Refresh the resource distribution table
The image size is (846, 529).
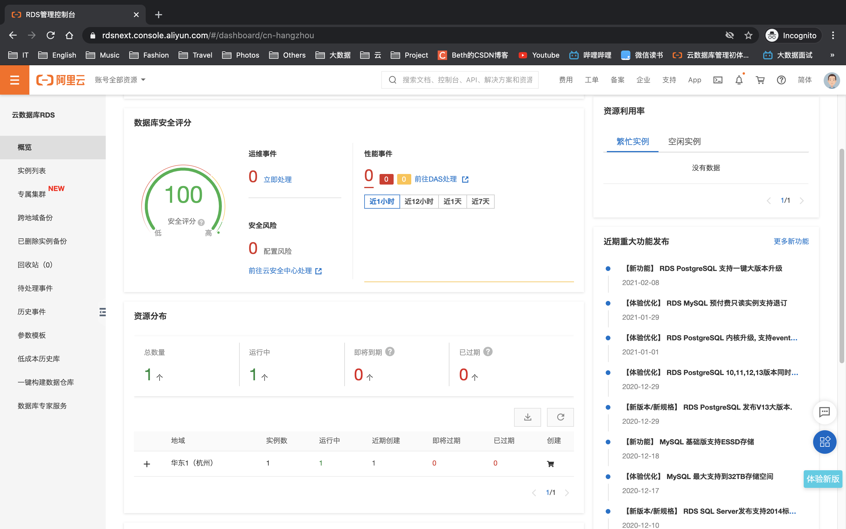point(560,417)
